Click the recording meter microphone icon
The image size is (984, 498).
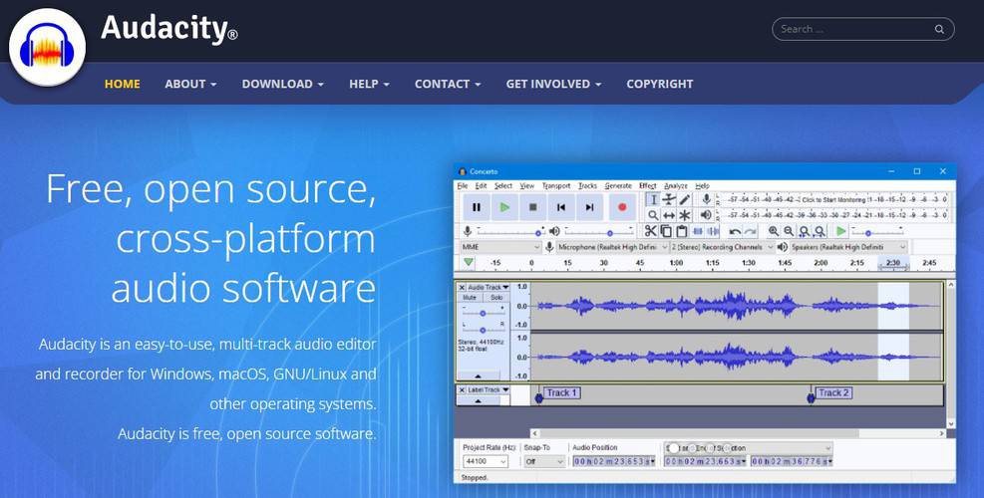[706, 199]
